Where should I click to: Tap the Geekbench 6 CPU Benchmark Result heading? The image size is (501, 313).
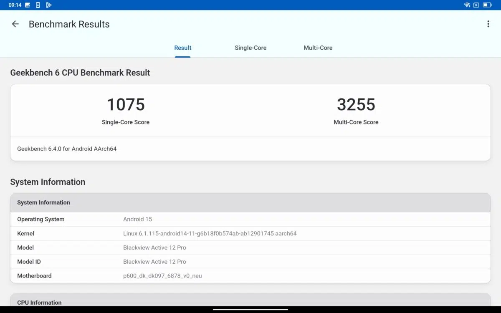[x=80, y=73]
